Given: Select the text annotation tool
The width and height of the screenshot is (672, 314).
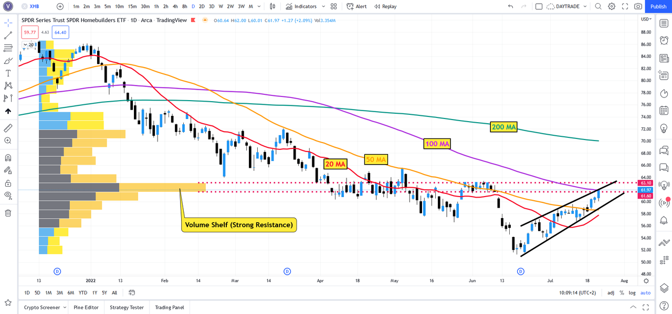Looking at the screenshot, I should pyautogui.click(x=8, y=73).
